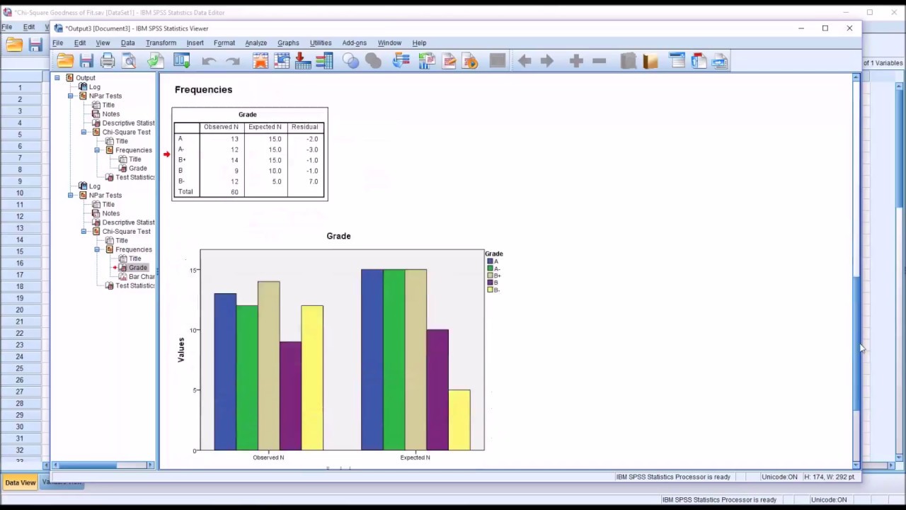906x510 pixels.
Task: Open the Edit menu in Data Editor window
Action: pyautogui.click(x=29, y=27)
